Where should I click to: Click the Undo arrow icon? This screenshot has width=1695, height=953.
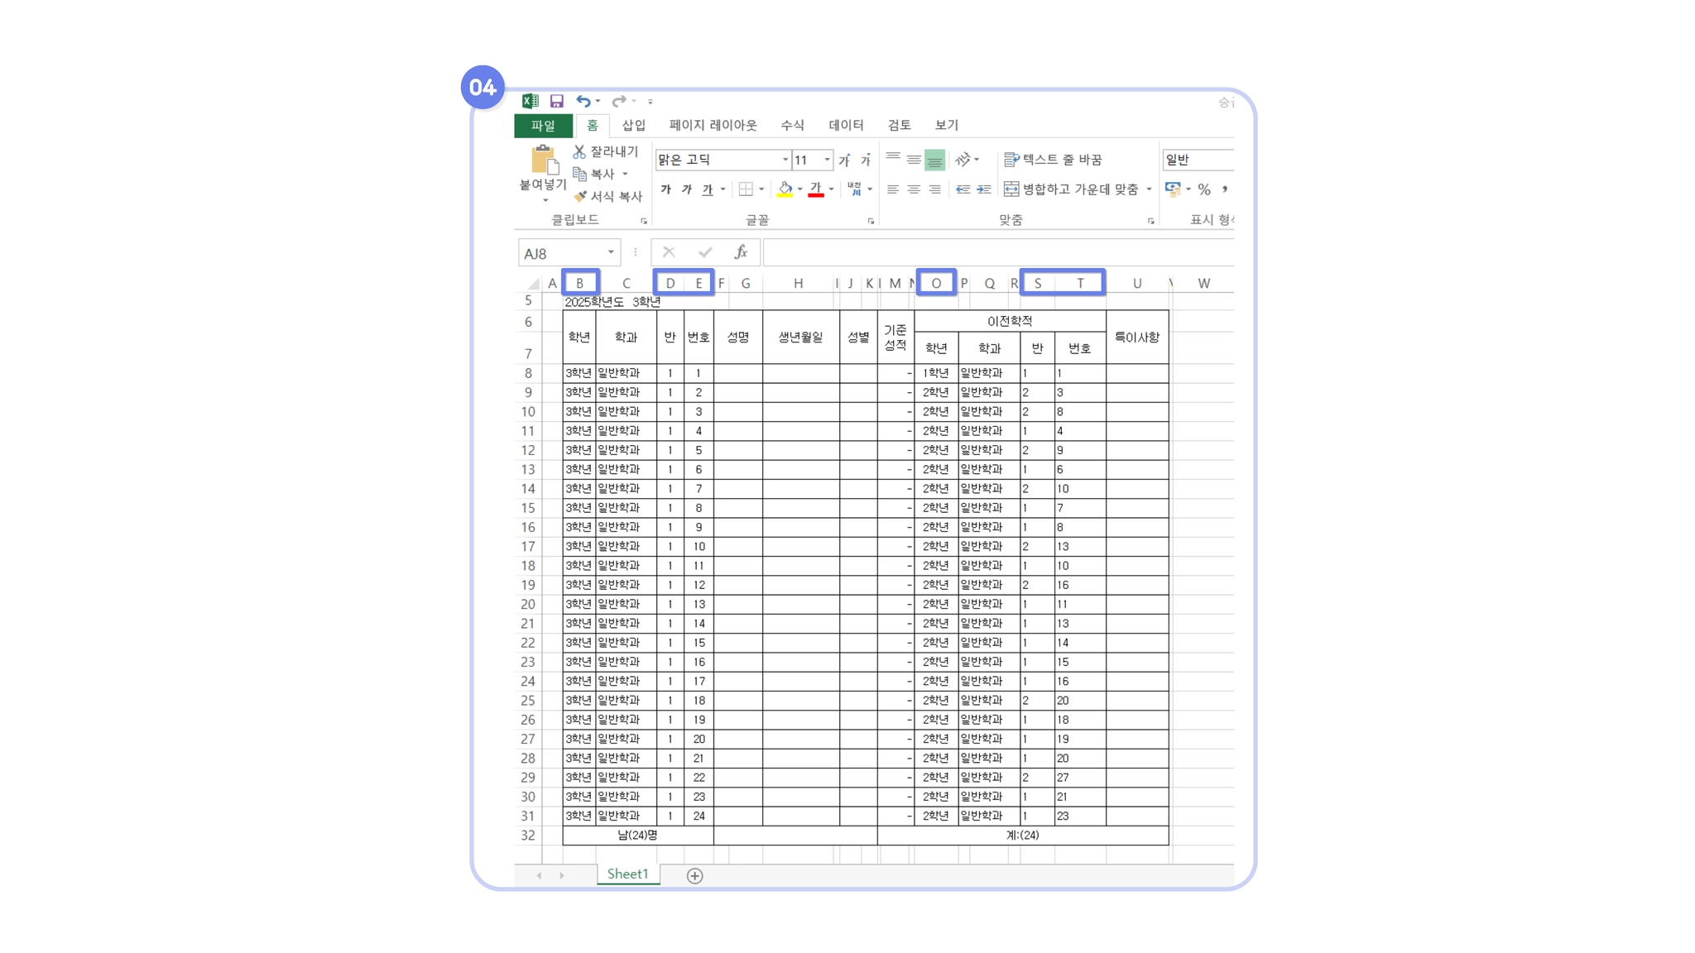(x=583, y=101)
